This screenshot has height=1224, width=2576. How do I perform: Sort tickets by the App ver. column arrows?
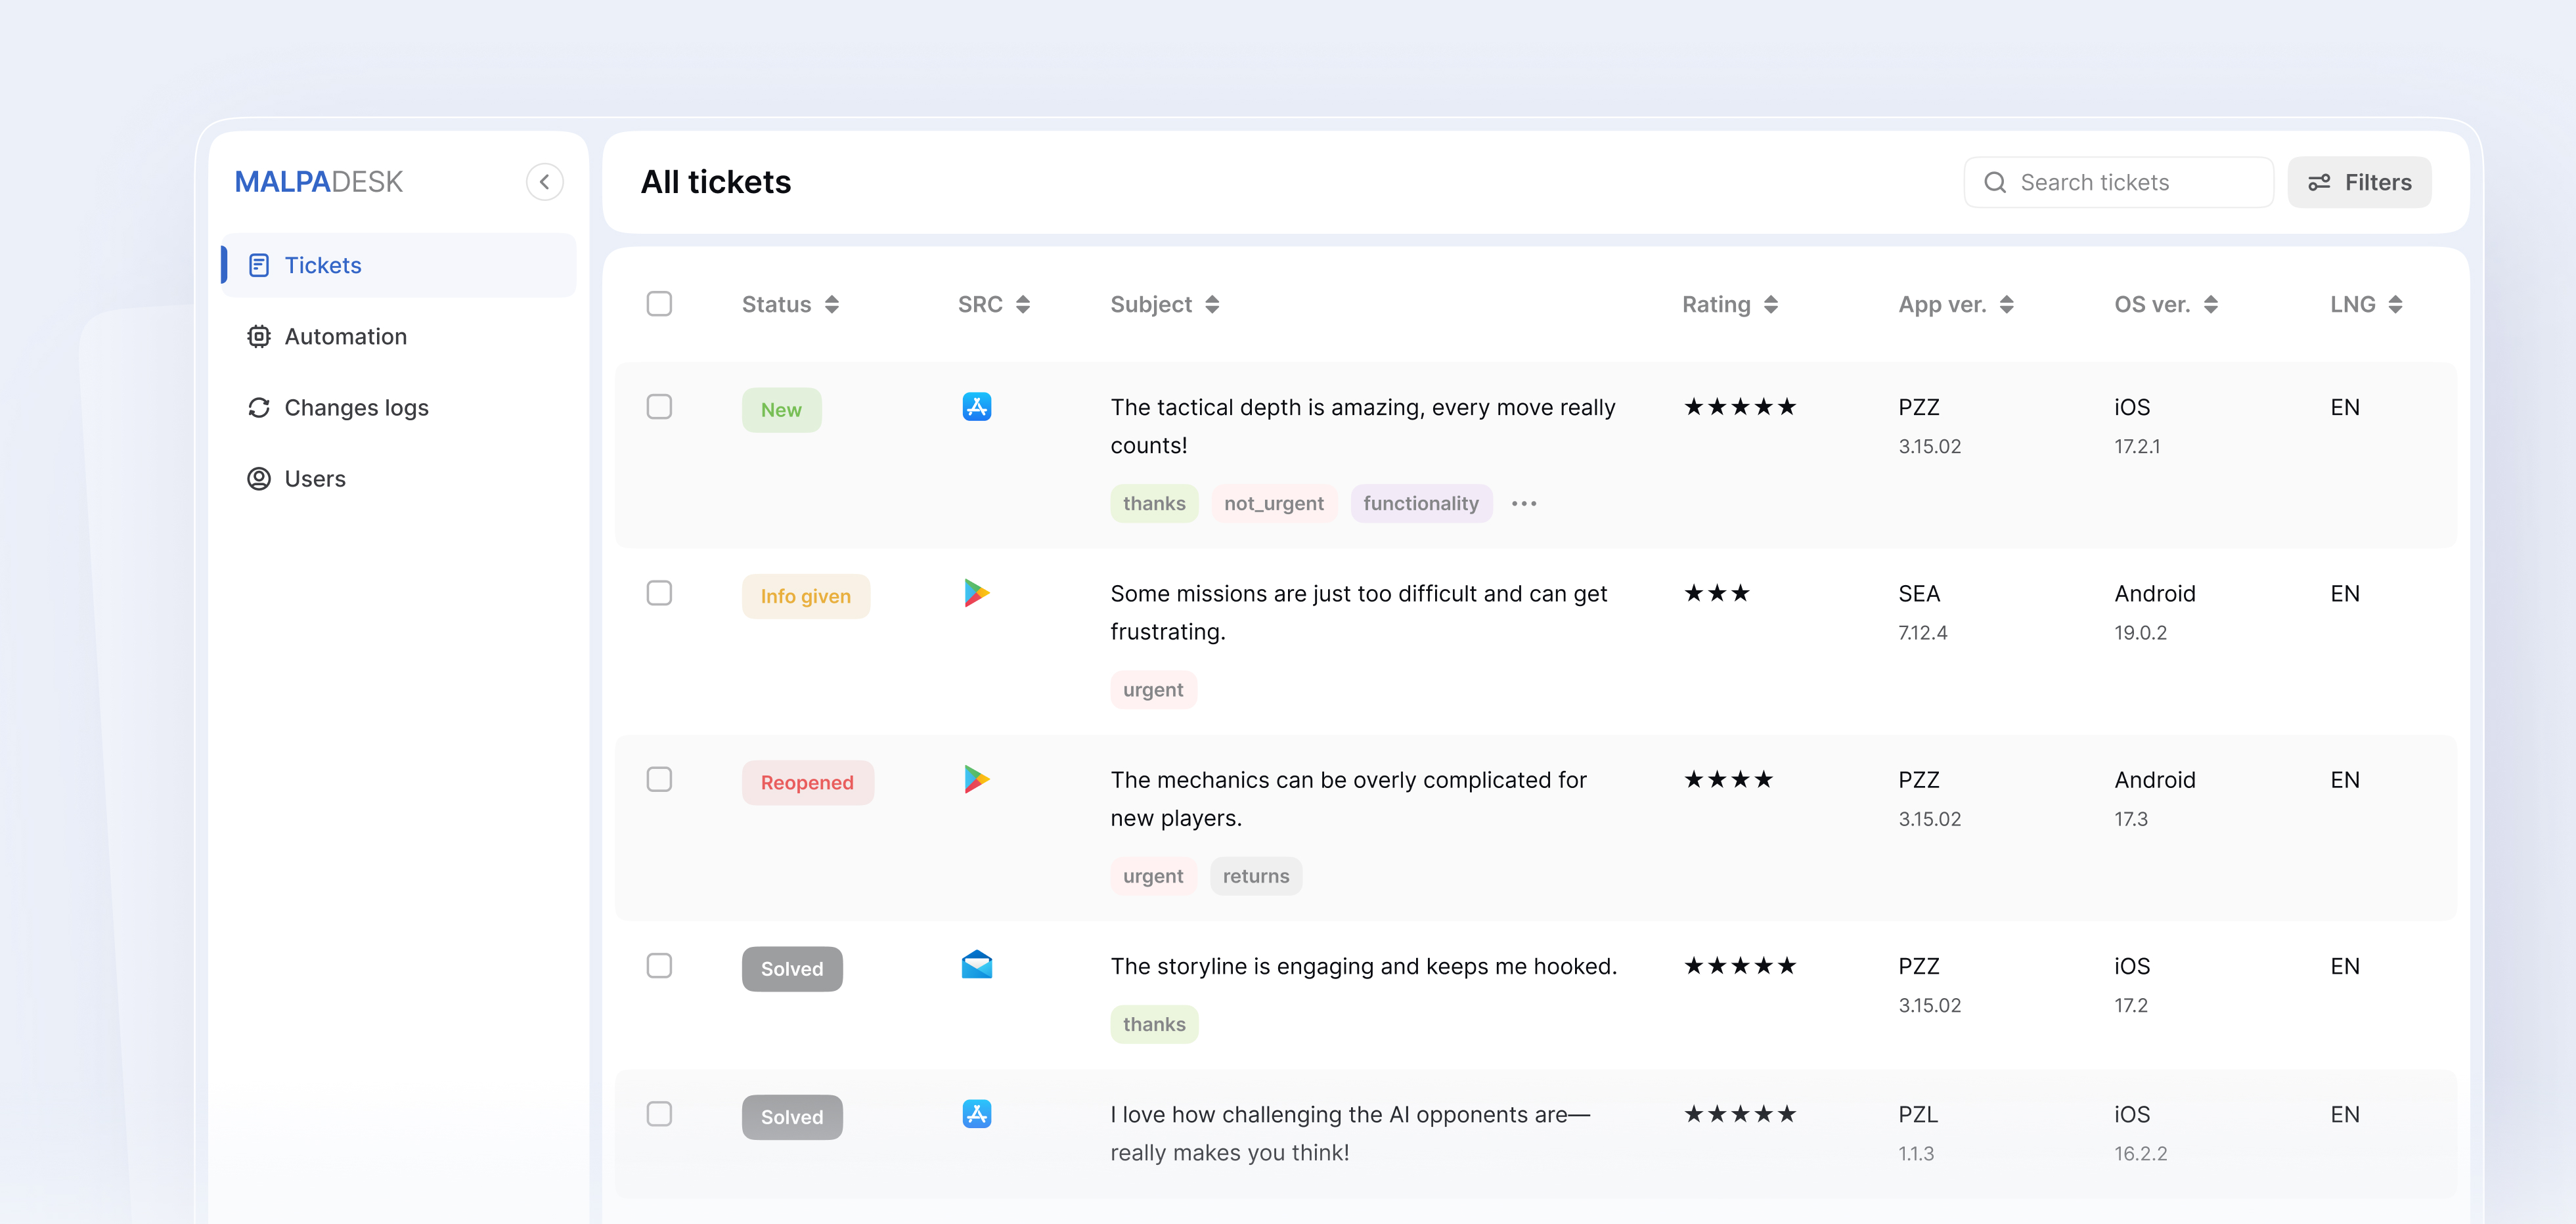click(x=2007, y=305)
